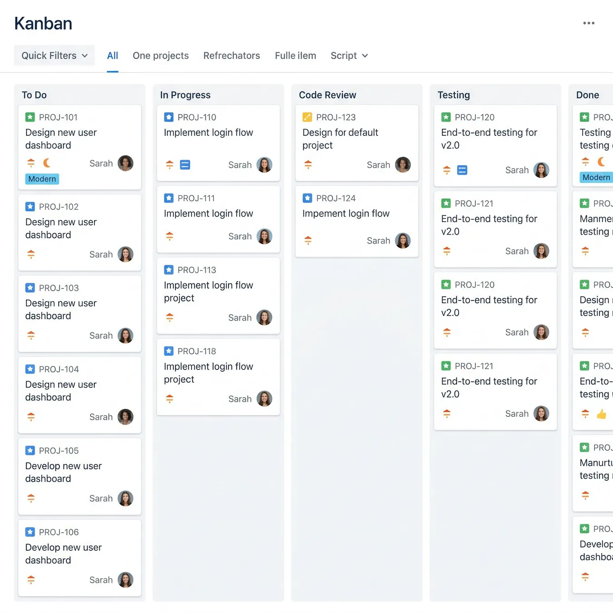Click the "Impement login flow" title on PROJ-124
The width and height of the screenshot is (613, 613).
tap(346, 213)
